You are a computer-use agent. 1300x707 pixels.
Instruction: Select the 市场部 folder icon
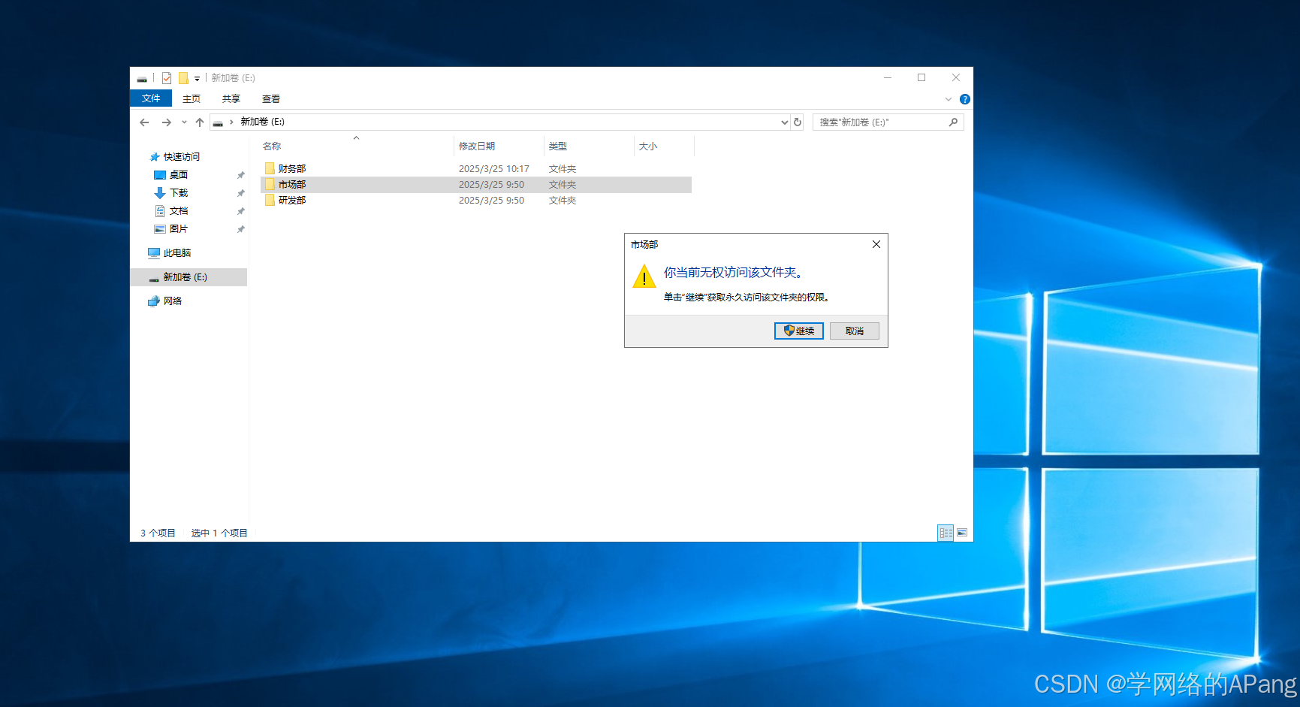coord(270,184)
